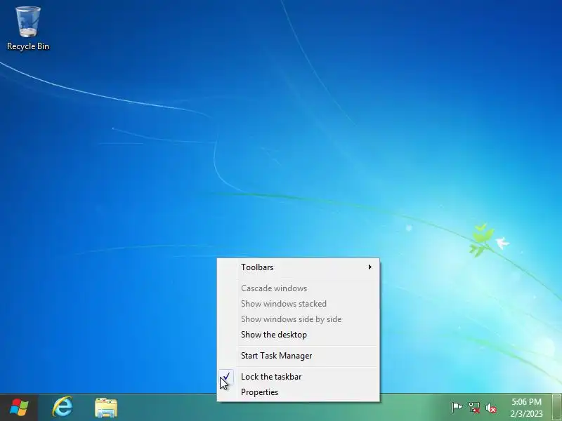562x421 pixels.
Task: Click the grayed Show windows stacked entry
Action: [x=298, y=304]
